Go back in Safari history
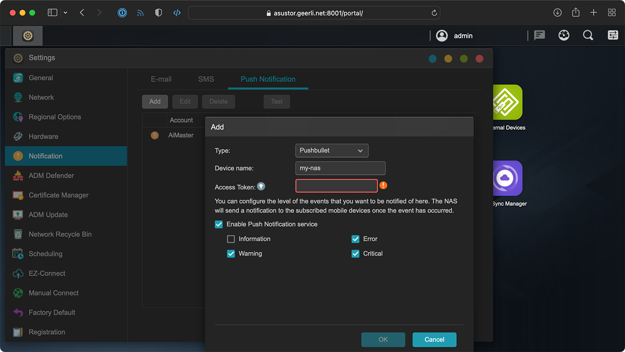 (x=82, y=13)
